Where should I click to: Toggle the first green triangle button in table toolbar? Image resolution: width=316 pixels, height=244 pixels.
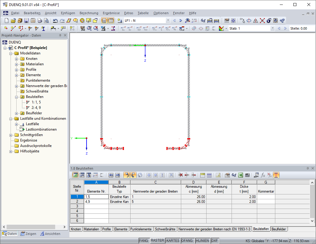point(75,175)
